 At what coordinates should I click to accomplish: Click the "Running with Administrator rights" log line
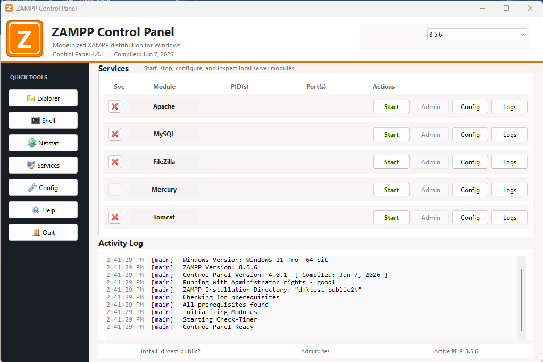tap(259, 282)
